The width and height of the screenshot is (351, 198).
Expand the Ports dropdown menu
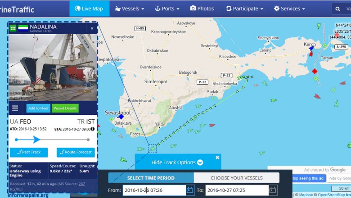(x=167, y=9)
